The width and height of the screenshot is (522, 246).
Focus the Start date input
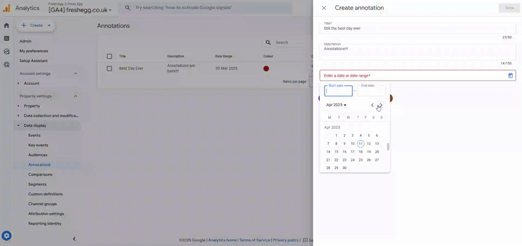338,90
